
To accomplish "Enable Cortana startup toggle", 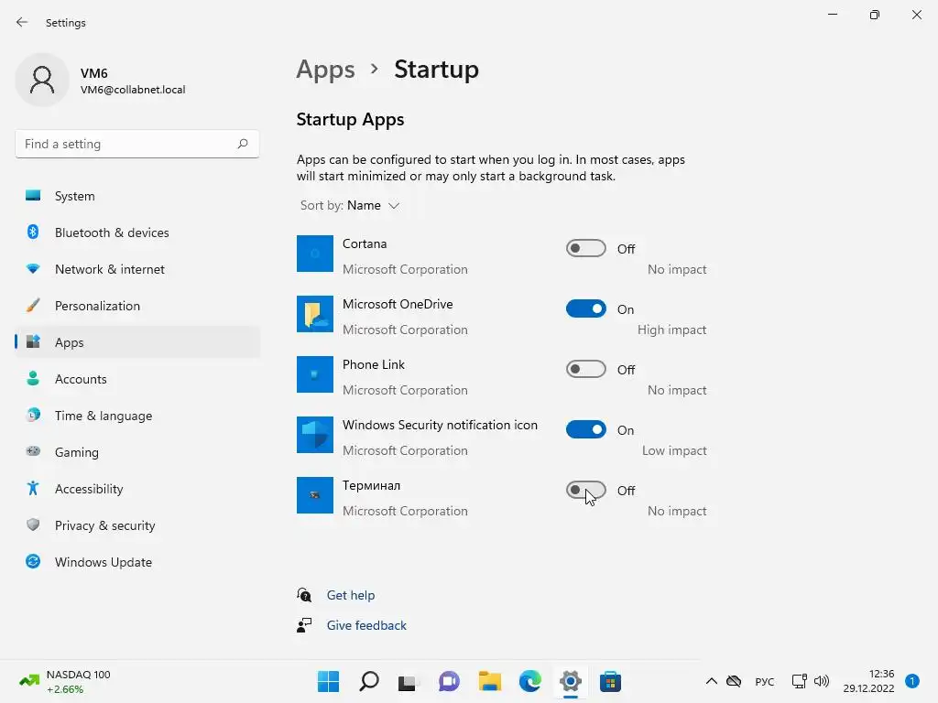I will [x=585, y=248].
